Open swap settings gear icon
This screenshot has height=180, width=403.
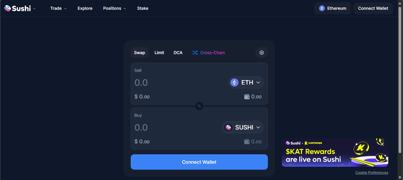point(261,53)
